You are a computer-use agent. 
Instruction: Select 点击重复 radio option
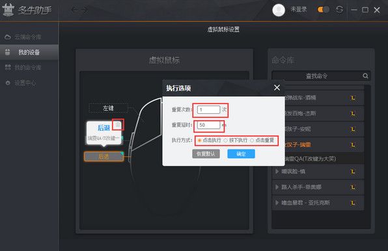[x=262, y=140]
